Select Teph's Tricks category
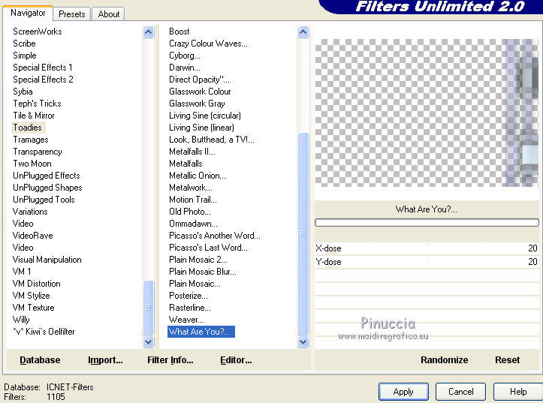The width and height of the screenshot is (543, 403). [x=37, y=104]
